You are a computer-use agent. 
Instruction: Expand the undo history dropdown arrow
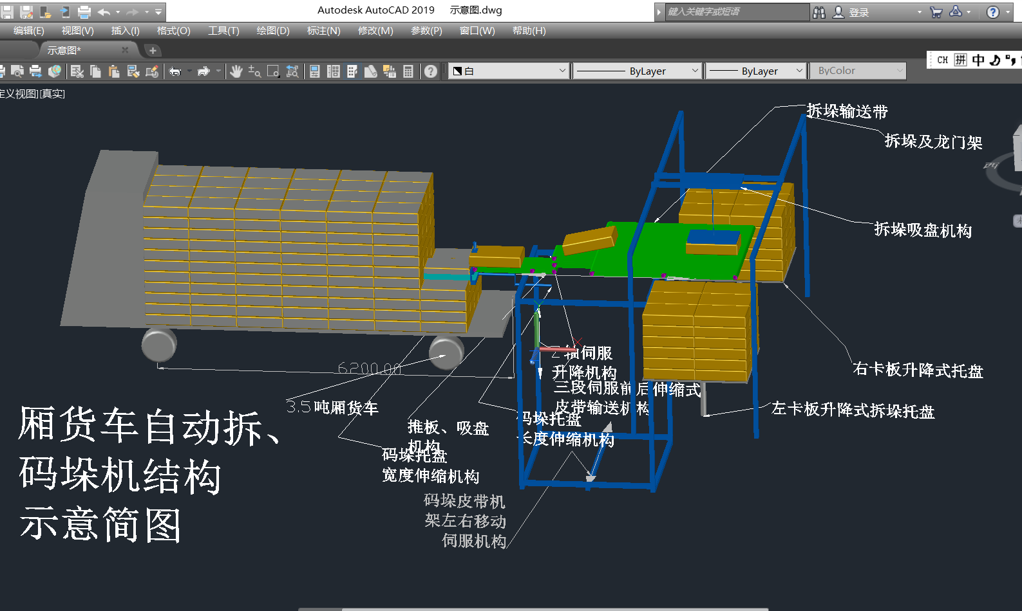118,12
